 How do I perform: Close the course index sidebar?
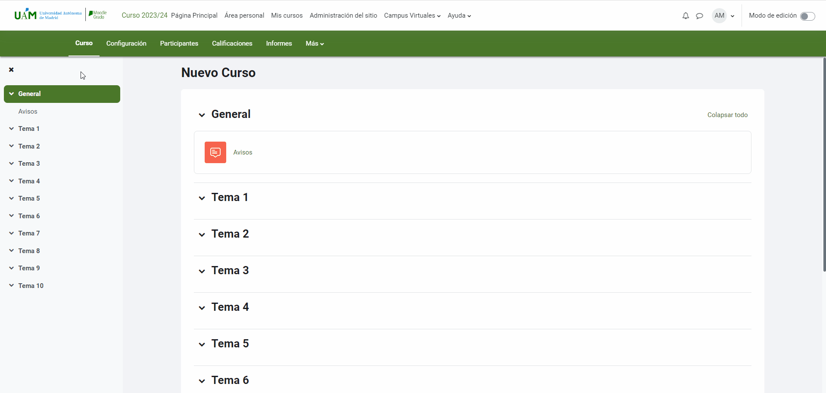(12, 70)
